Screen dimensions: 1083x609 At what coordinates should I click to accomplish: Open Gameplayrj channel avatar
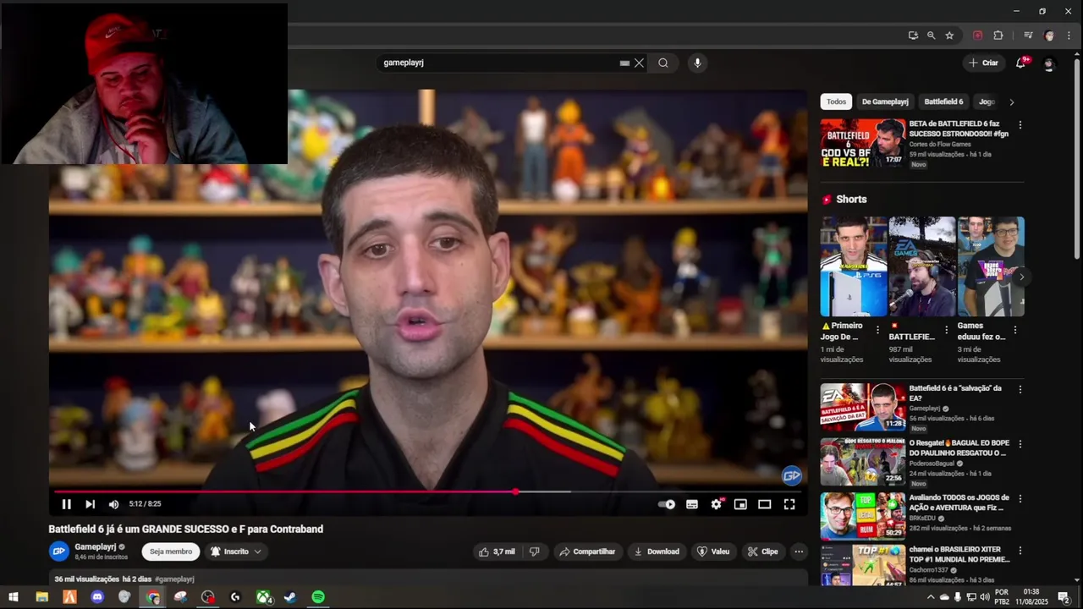pyautogui.click(x=58, y=551)
